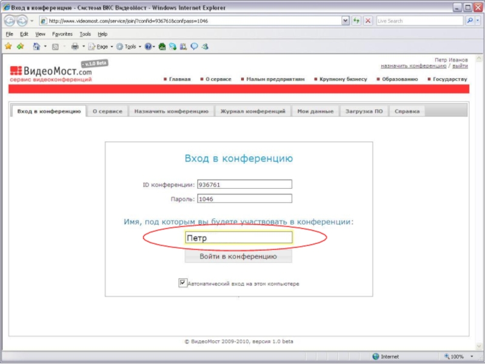Open the Page toolbar dropdown

(x=101, y=46)
